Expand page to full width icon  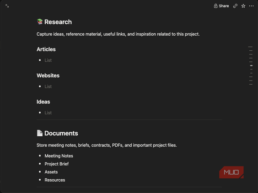click(7, 6)
